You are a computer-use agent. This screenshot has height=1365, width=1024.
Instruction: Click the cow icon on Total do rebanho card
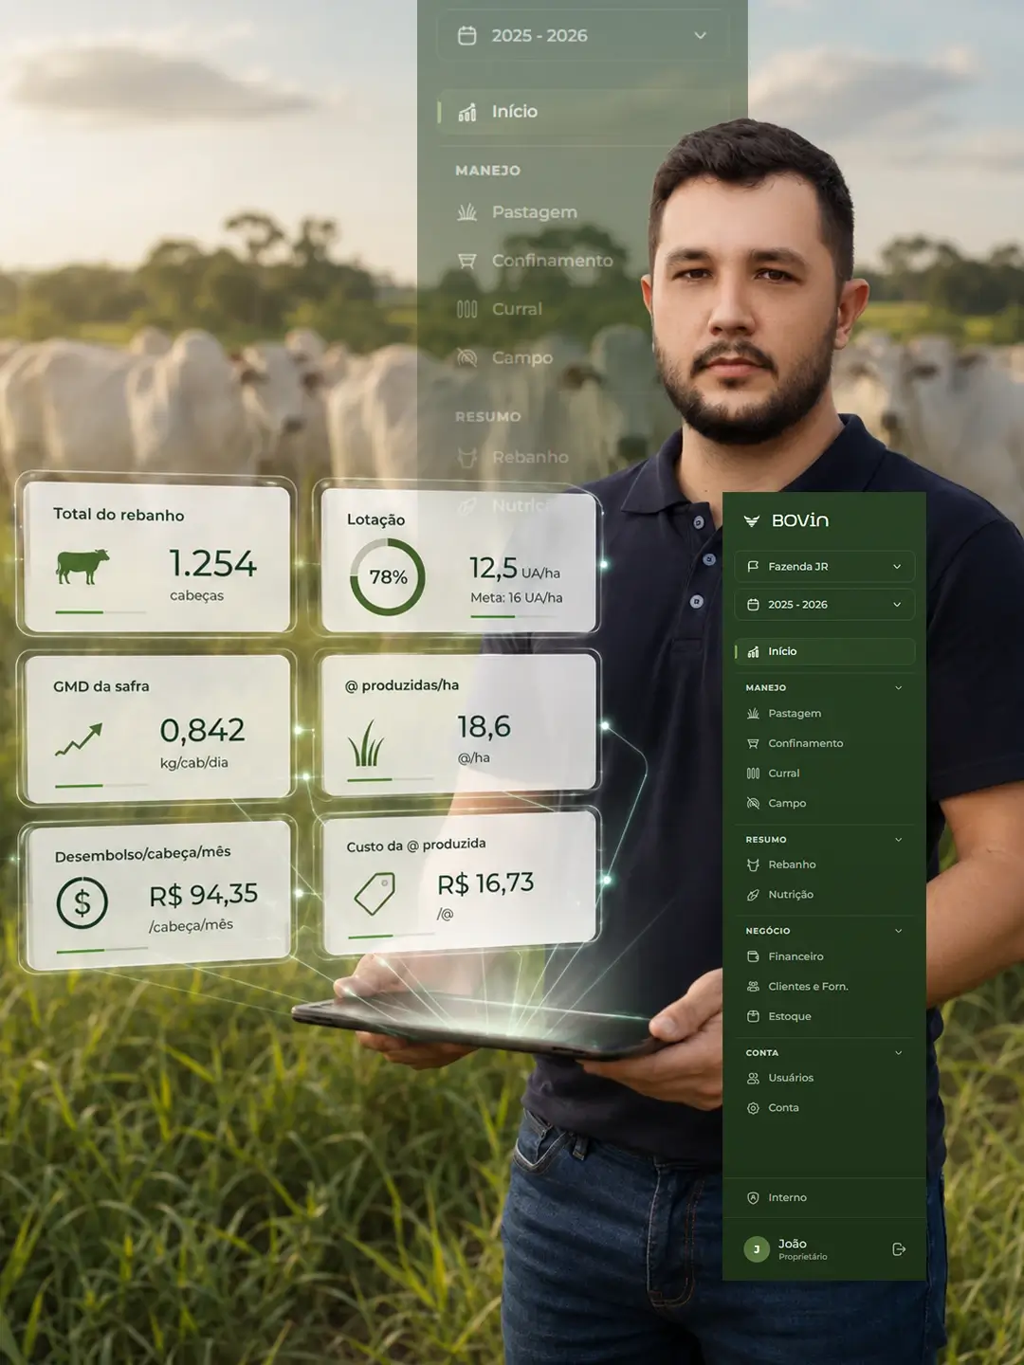[82, 567]
